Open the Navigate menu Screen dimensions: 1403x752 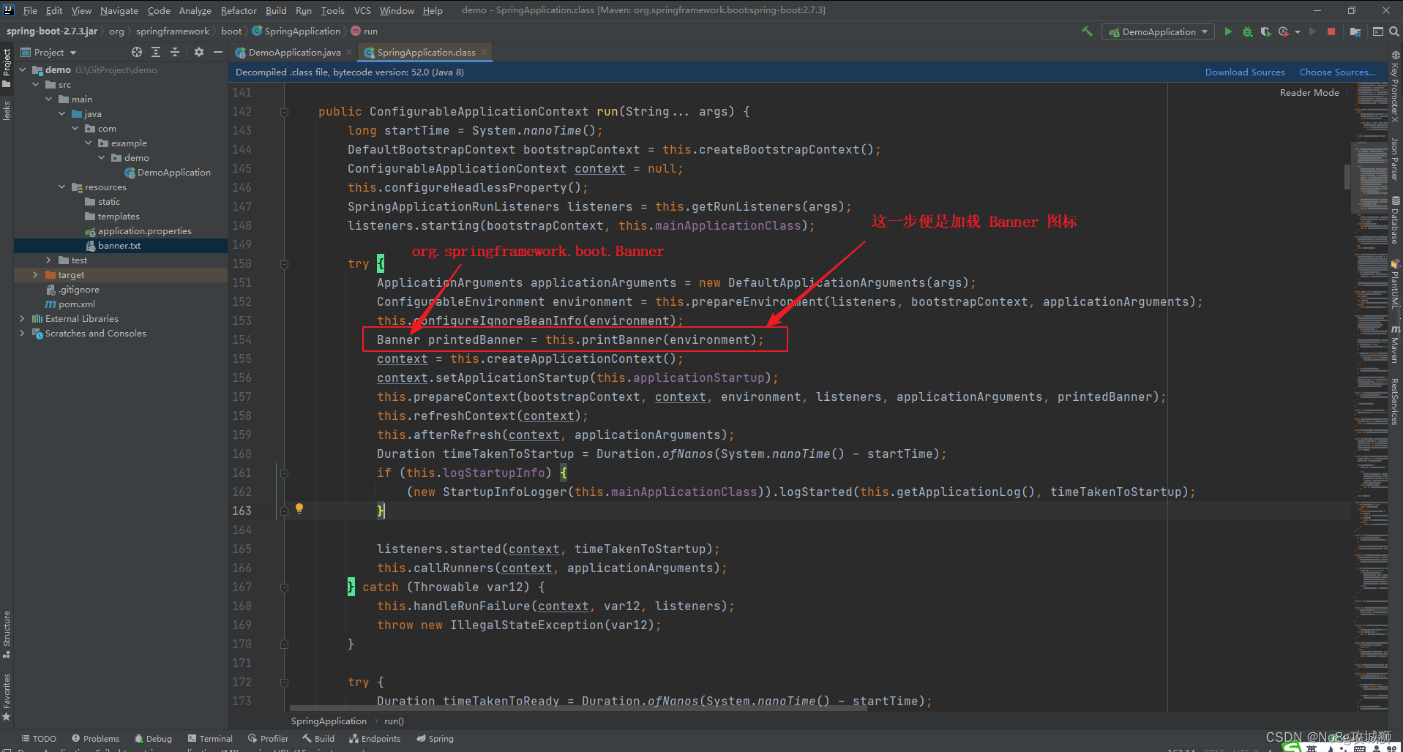(x=119, y=10)
